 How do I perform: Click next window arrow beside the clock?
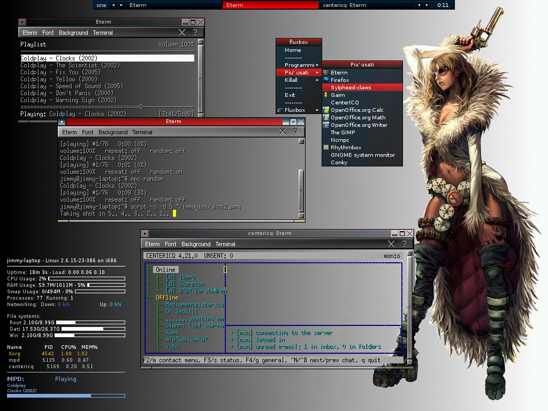(427, 5)
